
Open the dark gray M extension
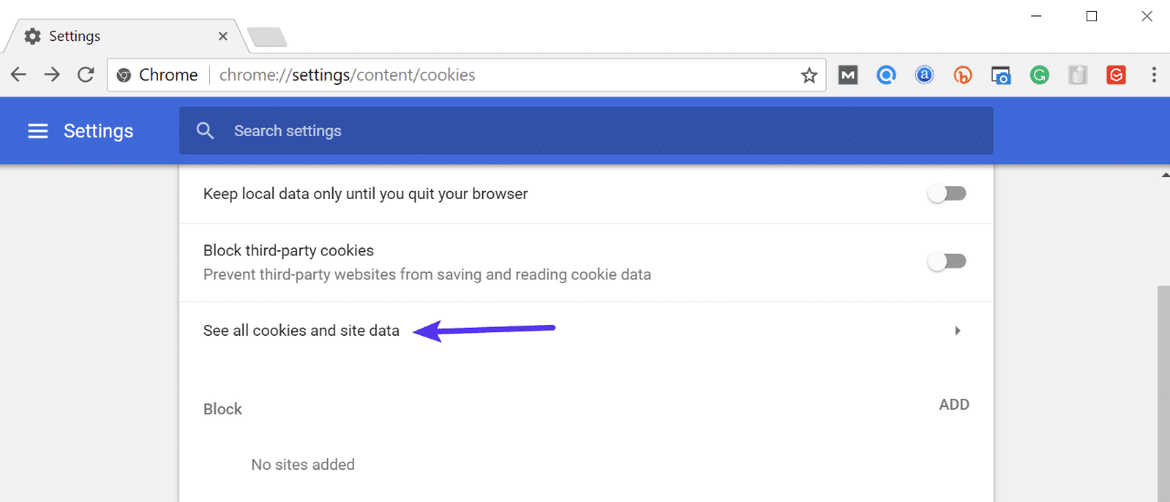[x=849, y=76]
